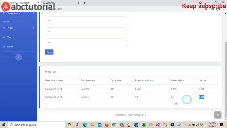Click the Tables sidebar icon
Image resolution: width=227 pixels, height=128 pixels.
[4, 47]
